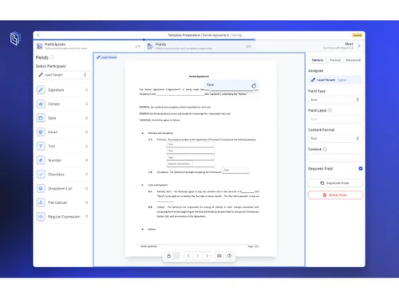Click the Lead Tenant tag above document
Viewport: 399px width, 299px height.
[x=106, y=57]
